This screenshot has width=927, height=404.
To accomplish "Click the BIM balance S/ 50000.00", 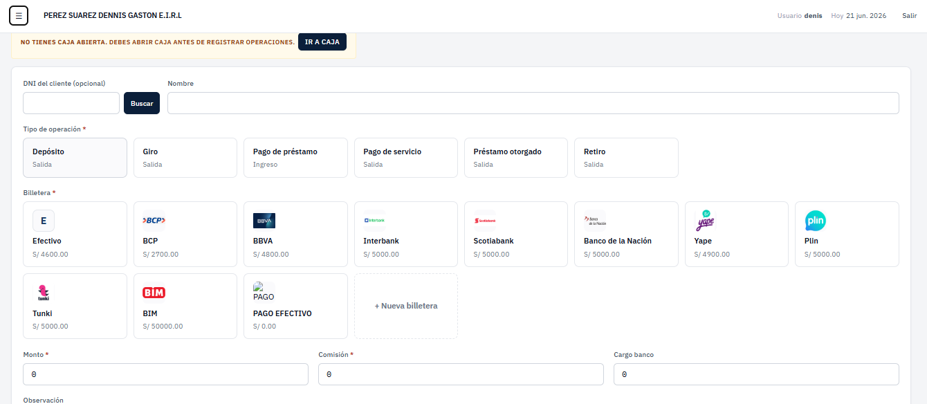I will (x=163, y=327).
